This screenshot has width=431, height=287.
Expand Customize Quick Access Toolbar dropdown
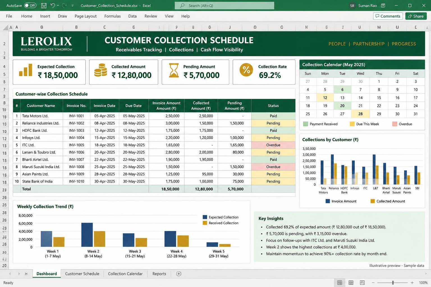[72, 6]
